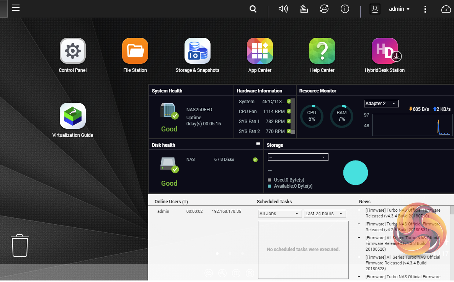Open background tasks icon in top bar
The width and height of the screenshot is (454, 282).
click(304, 9)
